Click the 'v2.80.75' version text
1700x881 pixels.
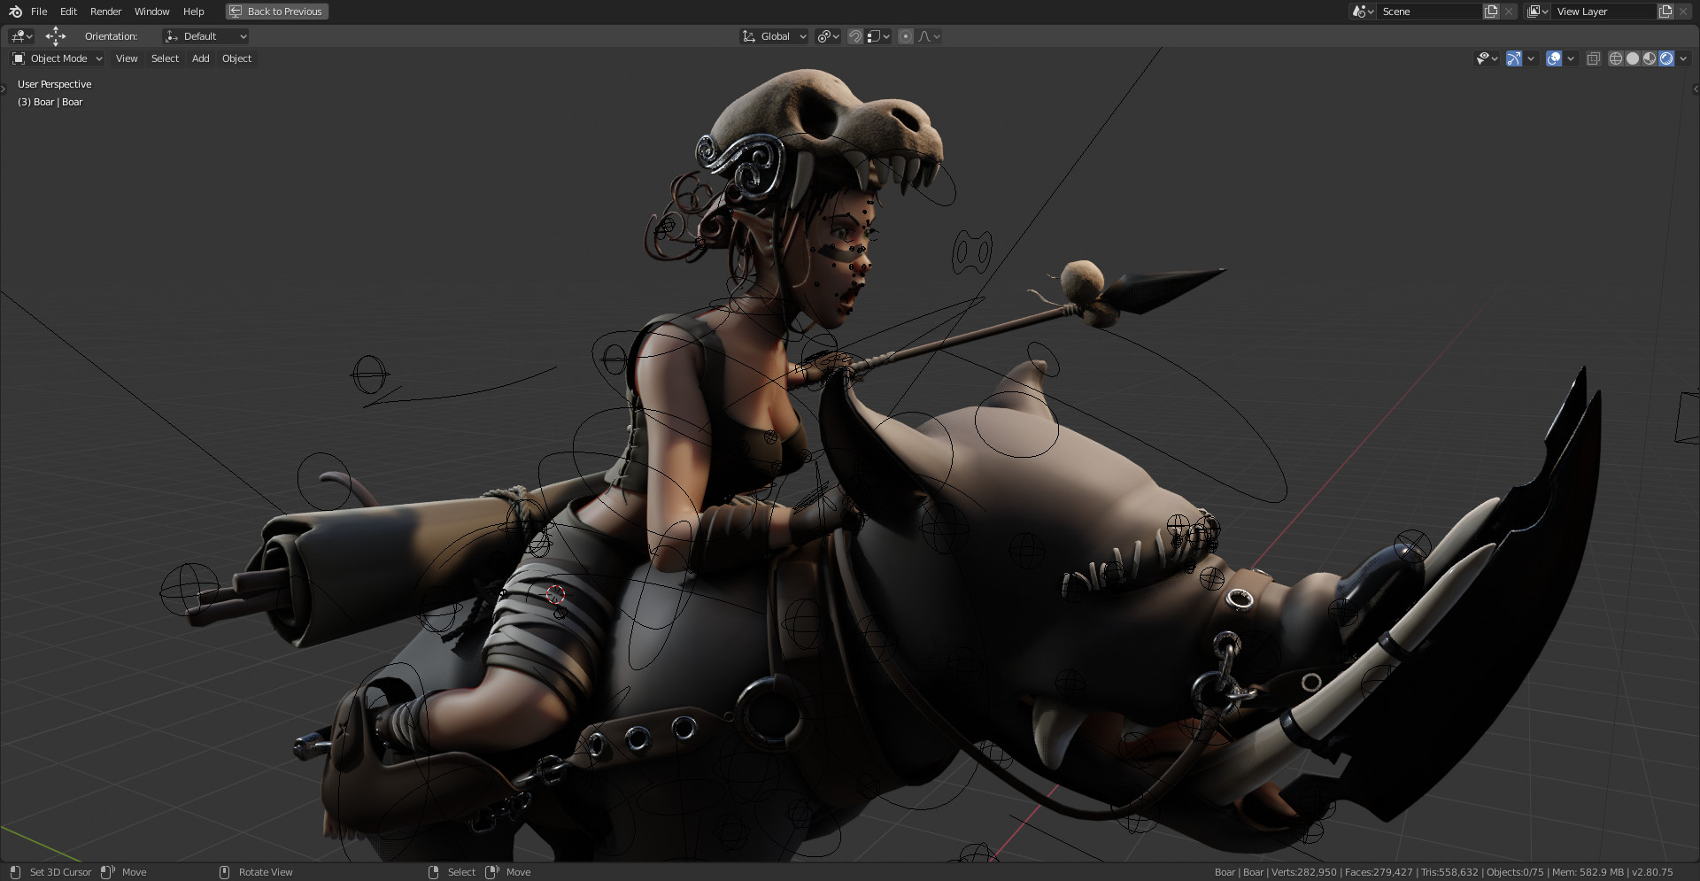pyautogui.click(x=1652, y=872)
